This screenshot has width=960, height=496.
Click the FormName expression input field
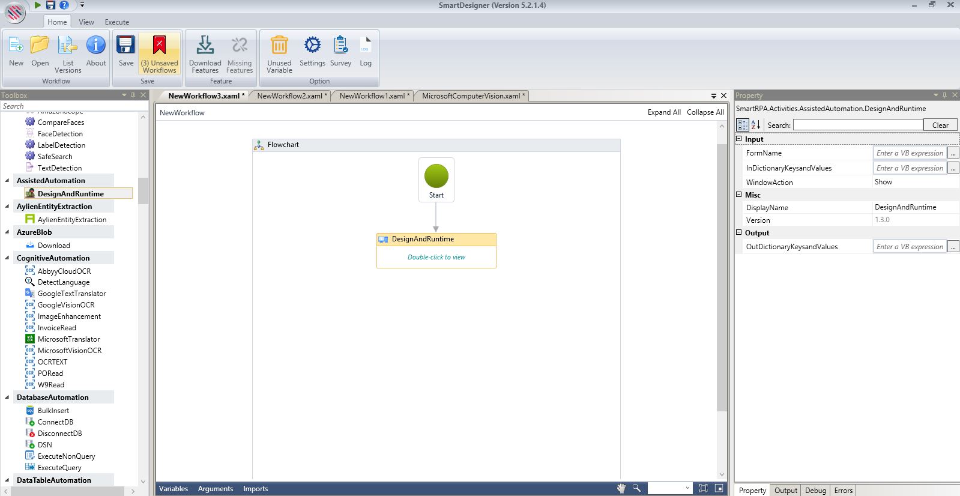pos(909,153)
